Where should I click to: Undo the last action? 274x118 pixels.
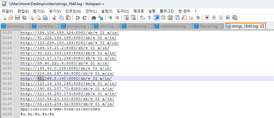[x=77, y=18]
